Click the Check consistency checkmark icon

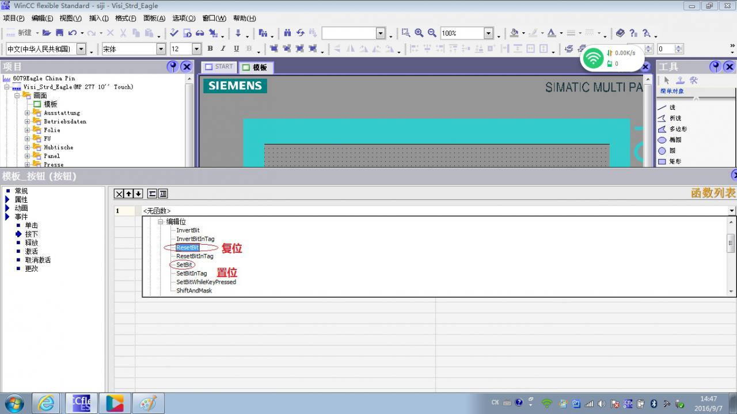[x=174, y=33]
